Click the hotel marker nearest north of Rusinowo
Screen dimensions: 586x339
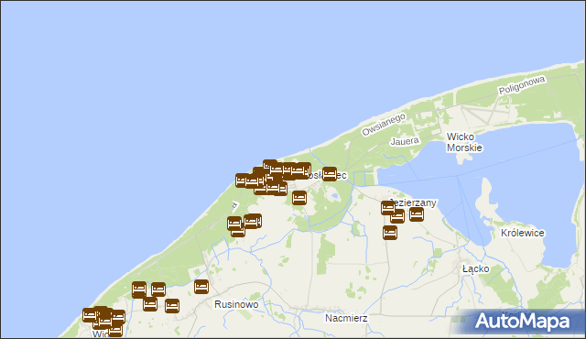(201, 287)
